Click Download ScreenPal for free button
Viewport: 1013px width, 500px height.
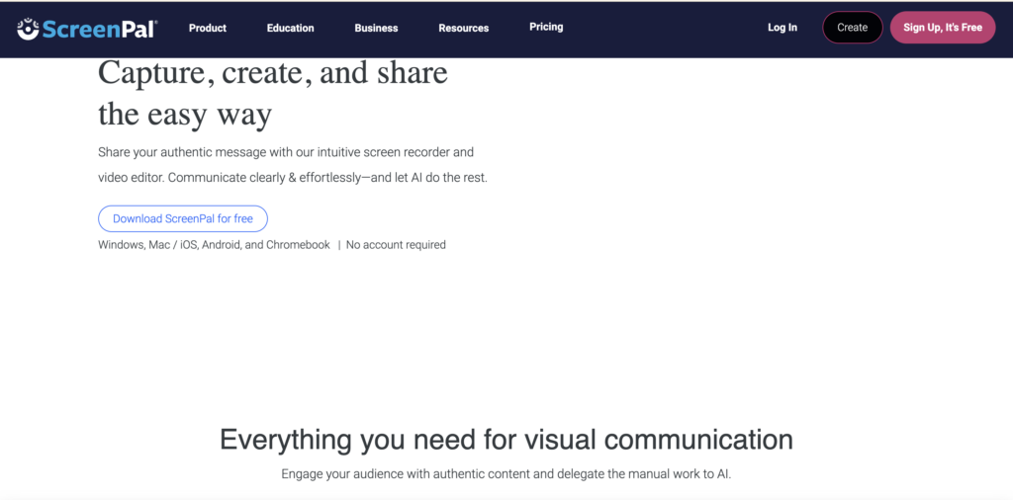[182, 218]
